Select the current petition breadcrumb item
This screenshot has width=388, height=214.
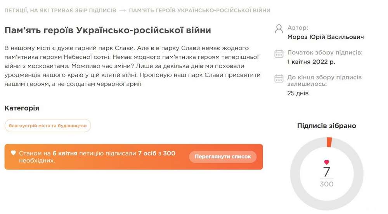(199, 10)
